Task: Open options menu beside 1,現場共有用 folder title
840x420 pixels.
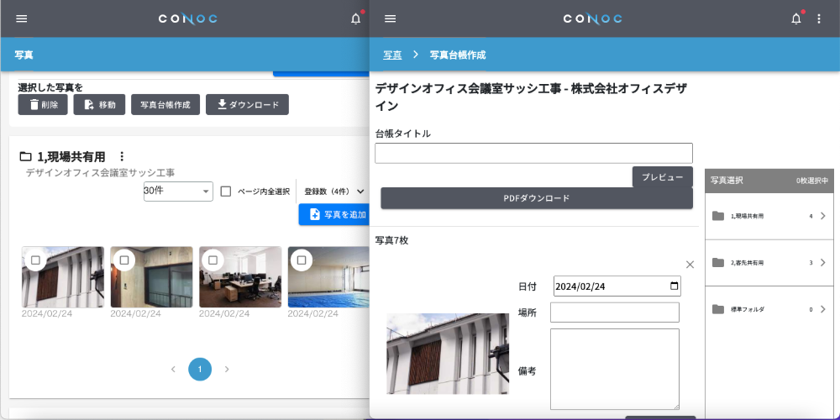Action: pyautogui.click(x=122, y=156)
